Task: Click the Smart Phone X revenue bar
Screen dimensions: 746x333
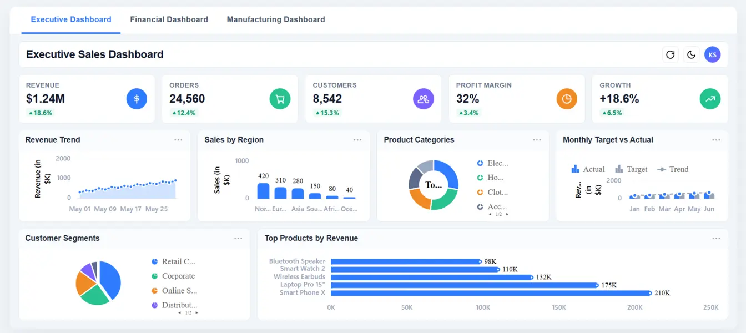Action: coord(491,293)
